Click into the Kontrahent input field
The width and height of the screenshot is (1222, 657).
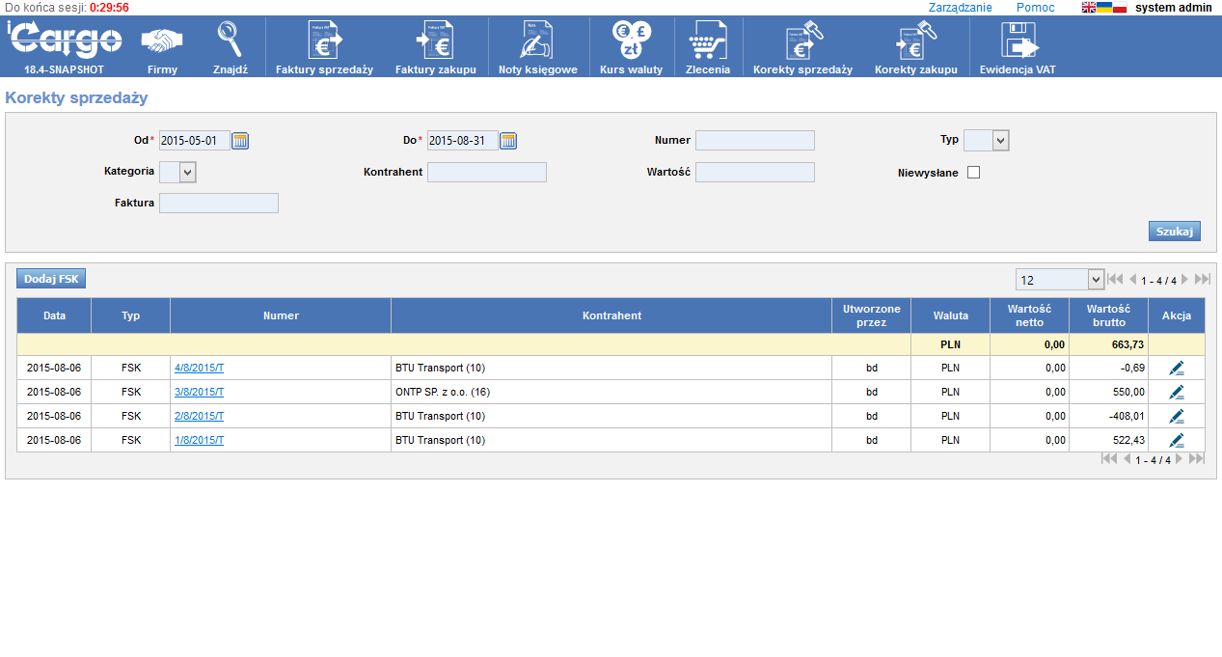click(x=486, y=173)
